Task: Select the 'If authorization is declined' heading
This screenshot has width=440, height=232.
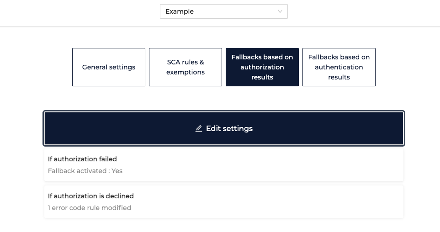Action: point(90,196)
